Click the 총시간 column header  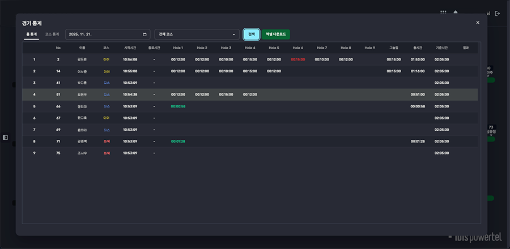pos(418,48)
